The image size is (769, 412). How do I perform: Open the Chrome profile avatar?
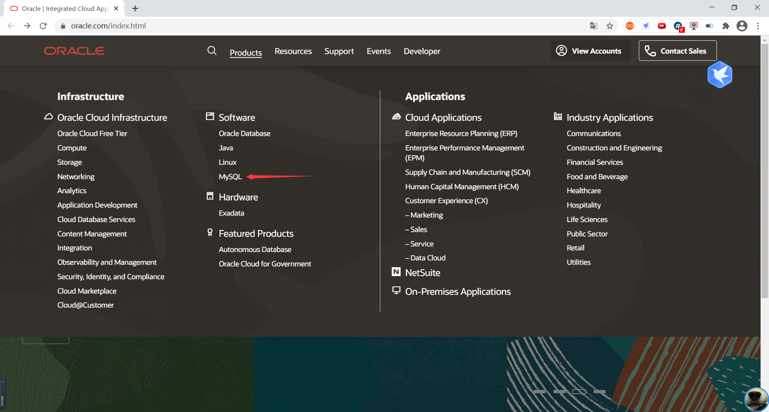tap(742, 26)
